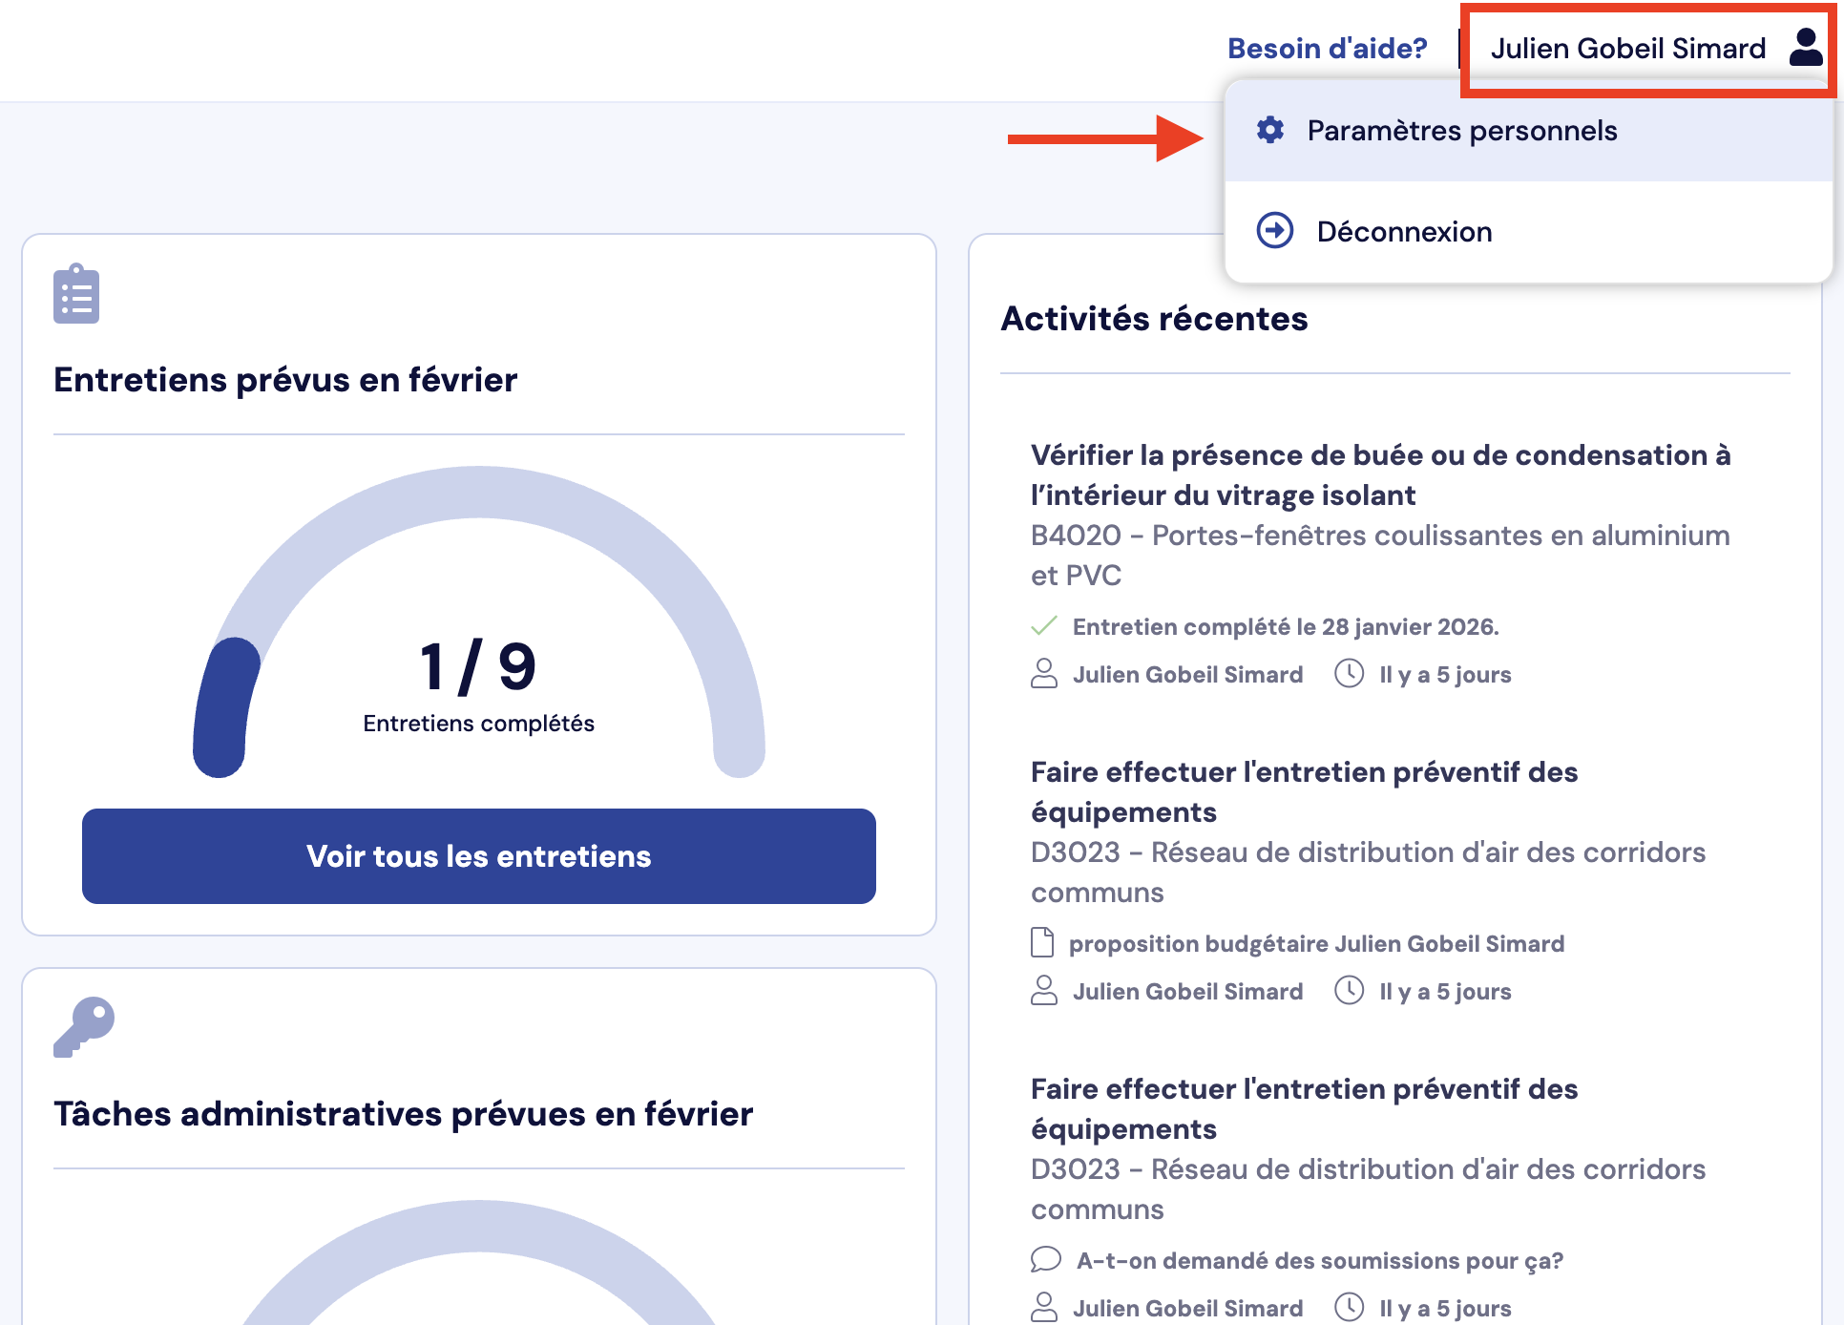Click comment A-t-on demandé des soumissions
1844x1325 pixels.
click(1319, 1261)
